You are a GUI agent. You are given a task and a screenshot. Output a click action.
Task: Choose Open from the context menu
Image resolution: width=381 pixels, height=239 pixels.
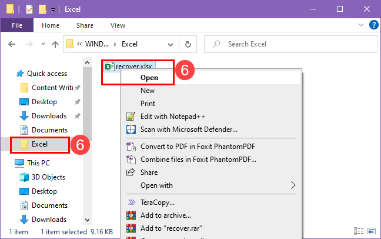click(211, 78)
